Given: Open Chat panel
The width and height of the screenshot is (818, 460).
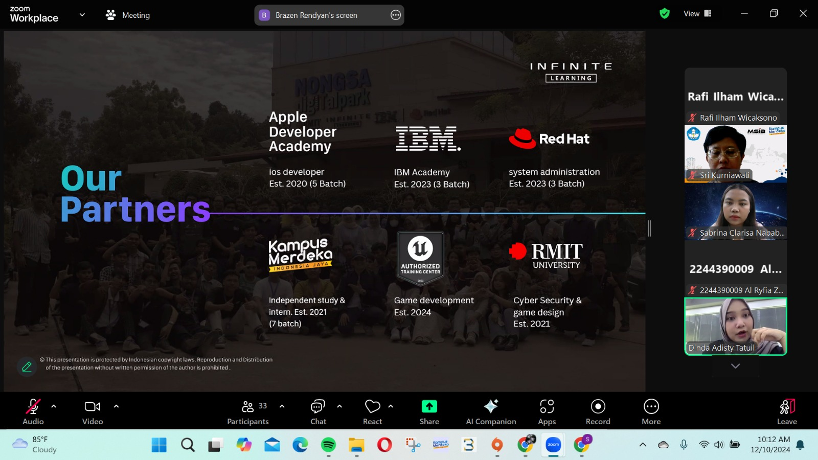Looking at the screenshot, I should point(318,412).
